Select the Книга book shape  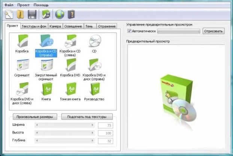tap(46, 92)
